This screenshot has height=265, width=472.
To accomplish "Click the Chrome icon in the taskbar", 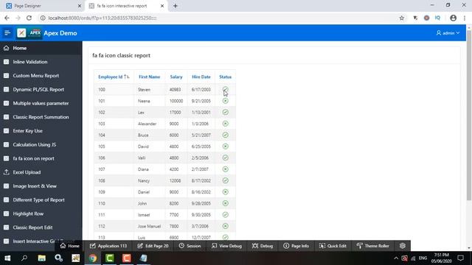I will [93, 258].
